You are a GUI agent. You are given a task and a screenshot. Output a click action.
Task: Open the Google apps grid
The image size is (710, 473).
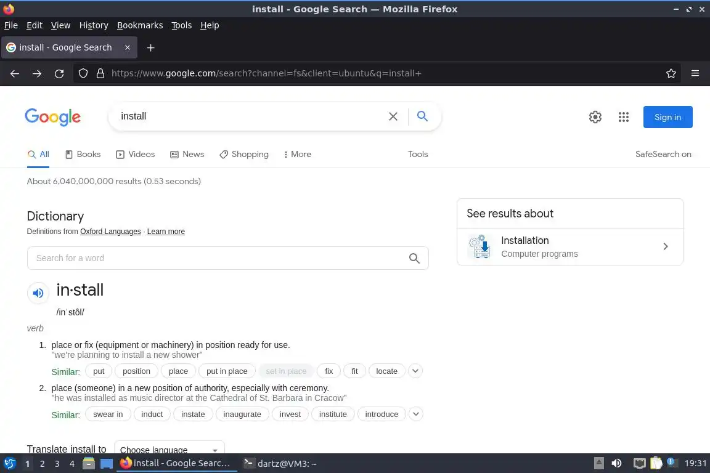[624, 117]
